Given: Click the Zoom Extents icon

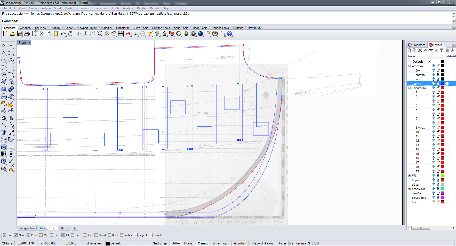Looking at the screenshot, I should click(99, 34).
